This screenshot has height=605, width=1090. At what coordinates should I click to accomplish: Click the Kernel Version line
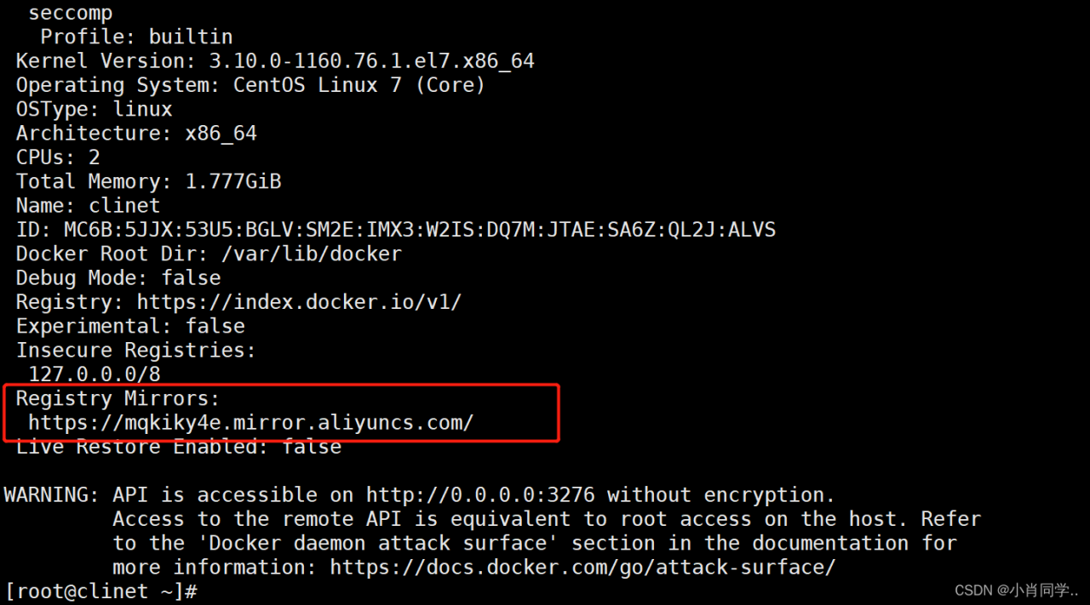point(275,61)
